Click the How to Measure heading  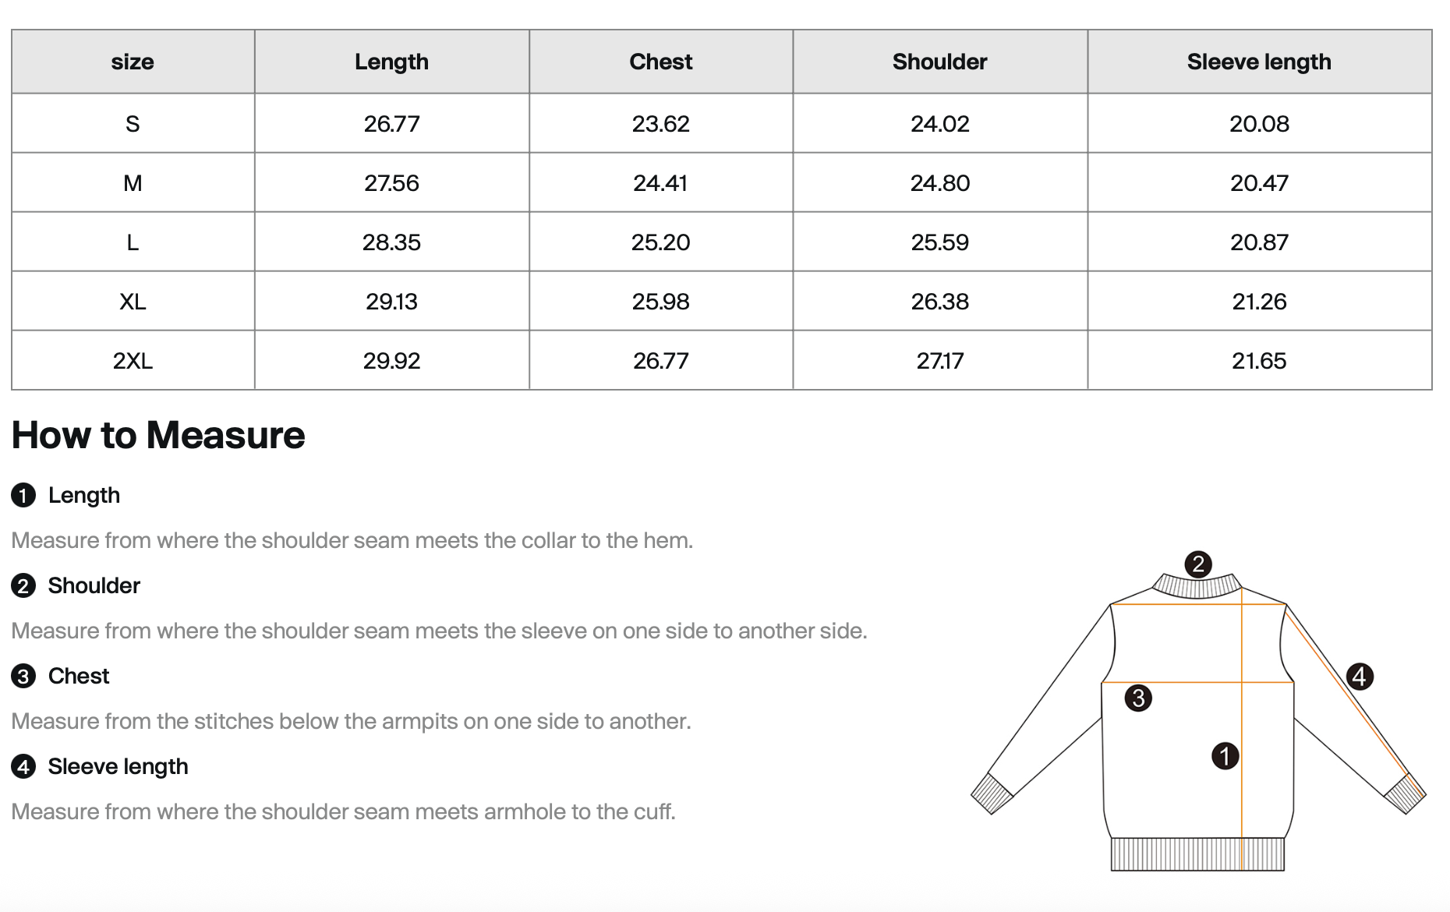coord(158,435)
